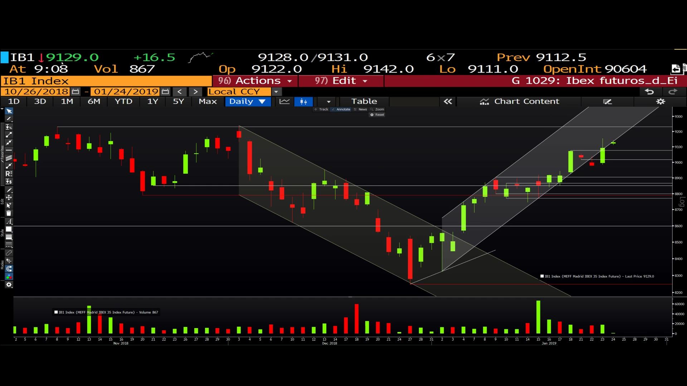This screenshot has height=386, width=687.
Task: Click the trash delete annotation icon
Action: [x=9, y=213]
